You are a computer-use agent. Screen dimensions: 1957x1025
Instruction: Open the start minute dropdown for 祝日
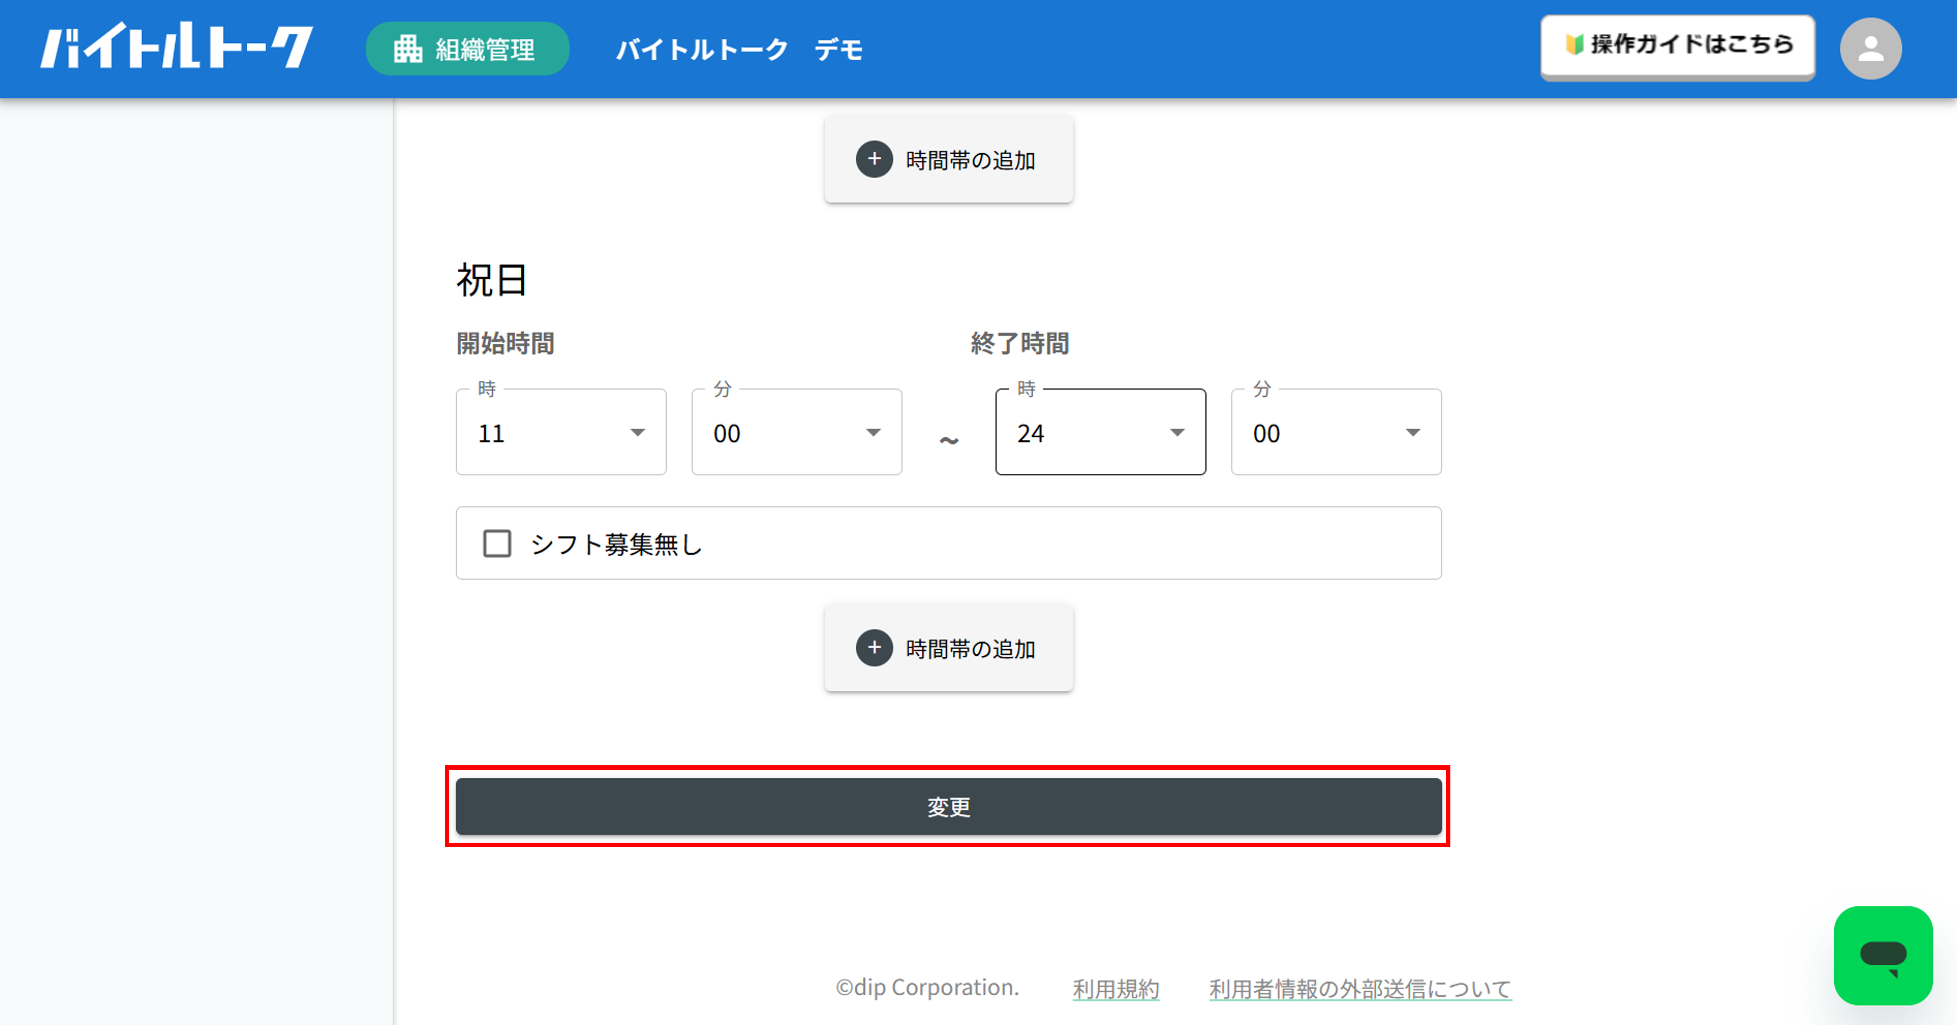[x=797, y=432]
